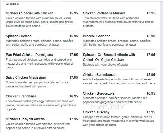Select Michael's Teriyaki Alfredo
Image resolution: width=163 pixels, height=133 pixels.
25,119
